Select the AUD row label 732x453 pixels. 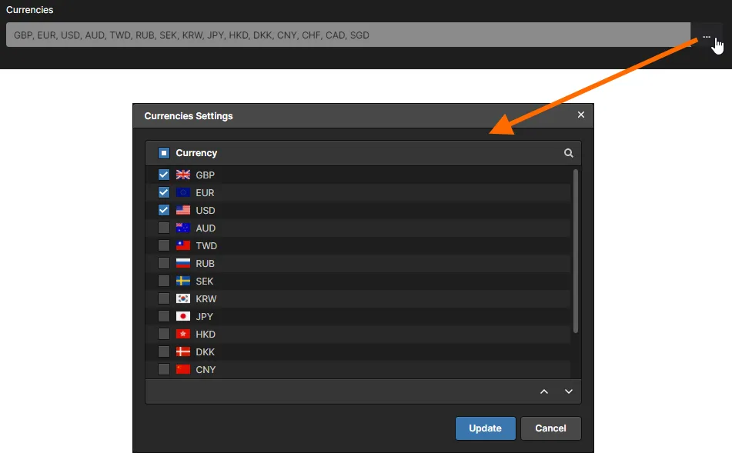[x=206, y=228]
